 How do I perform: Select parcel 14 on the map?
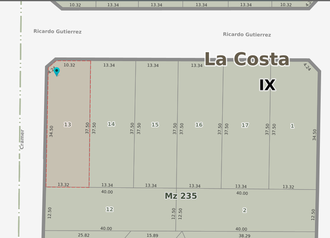point(111,124)
